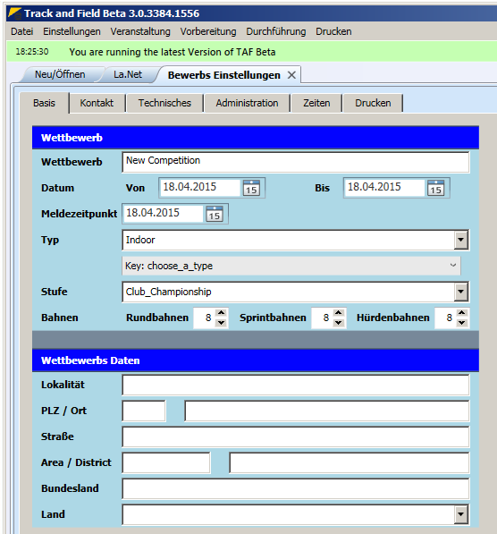
Task: Open the Bis date calendar picker
Action: (x=436, y=188)
